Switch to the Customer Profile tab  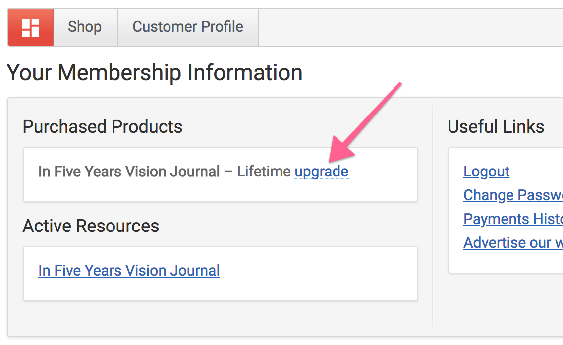[x=188, y=27]
